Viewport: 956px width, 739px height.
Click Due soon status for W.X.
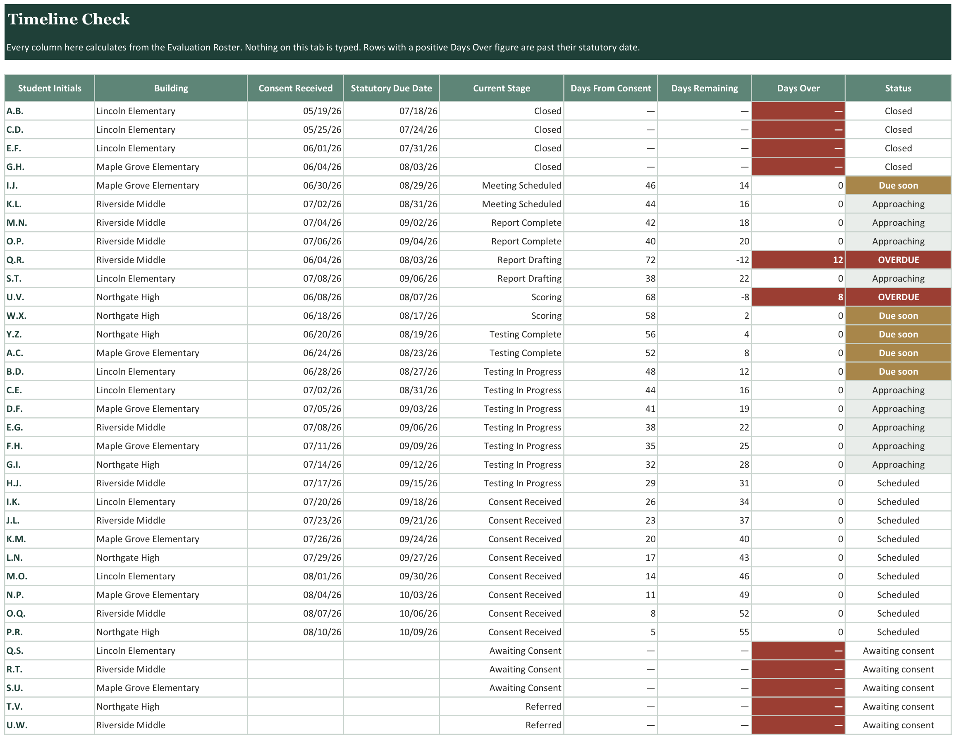pyautogui.click(x=898, y=316)
